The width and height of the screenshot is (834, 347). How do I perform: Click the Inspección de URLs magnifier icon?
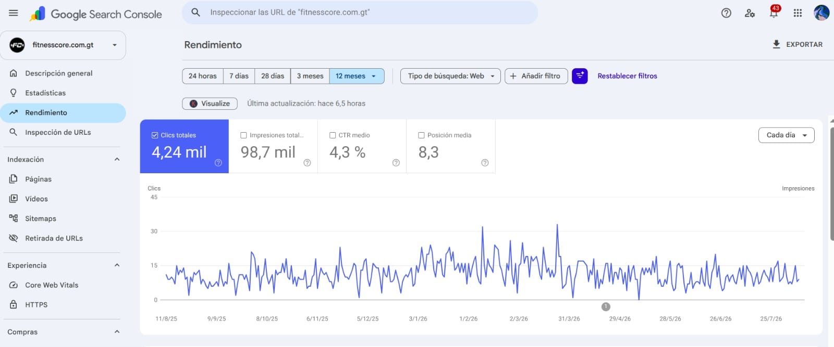tap(14, 132)
